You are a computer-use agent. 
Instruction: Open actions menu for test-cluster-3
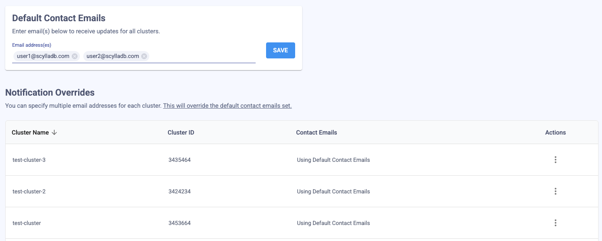coord(555,160)
